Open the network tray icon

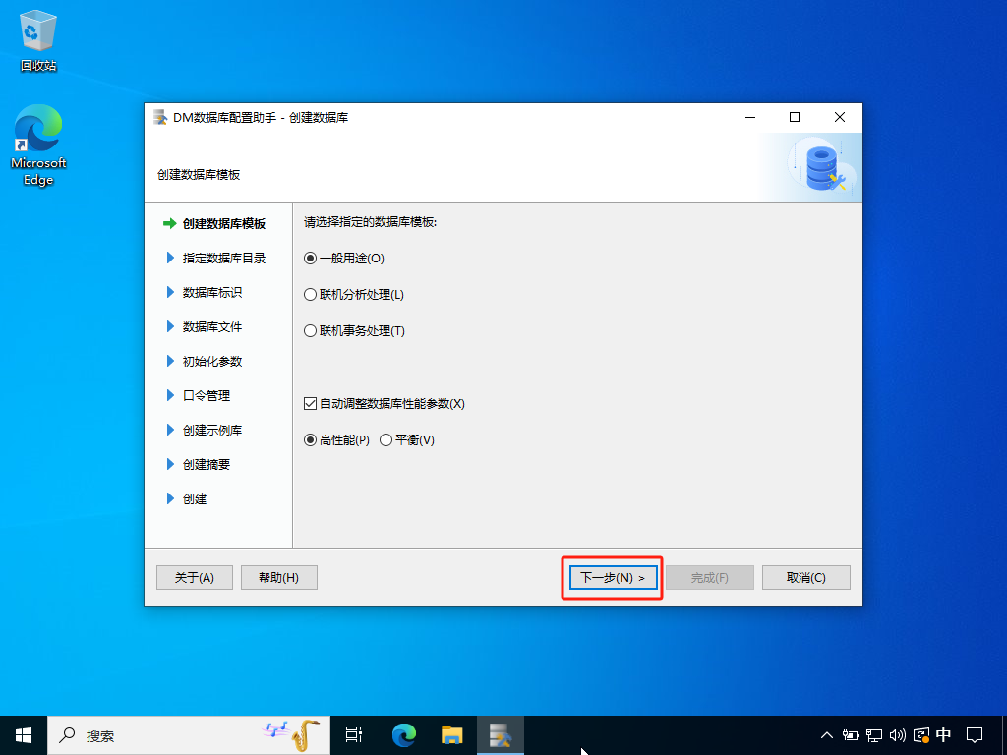coord(874,735)
